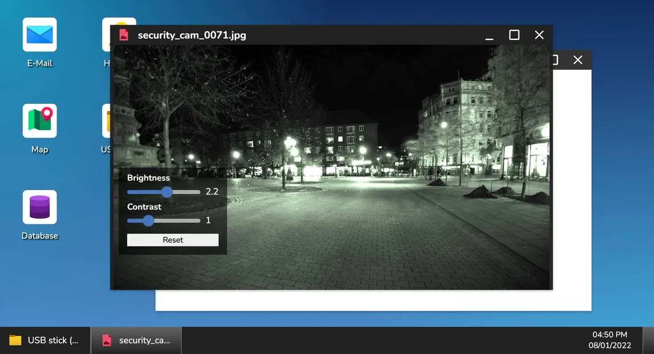Switch to security_ca... taskbar item

point(137,340)
